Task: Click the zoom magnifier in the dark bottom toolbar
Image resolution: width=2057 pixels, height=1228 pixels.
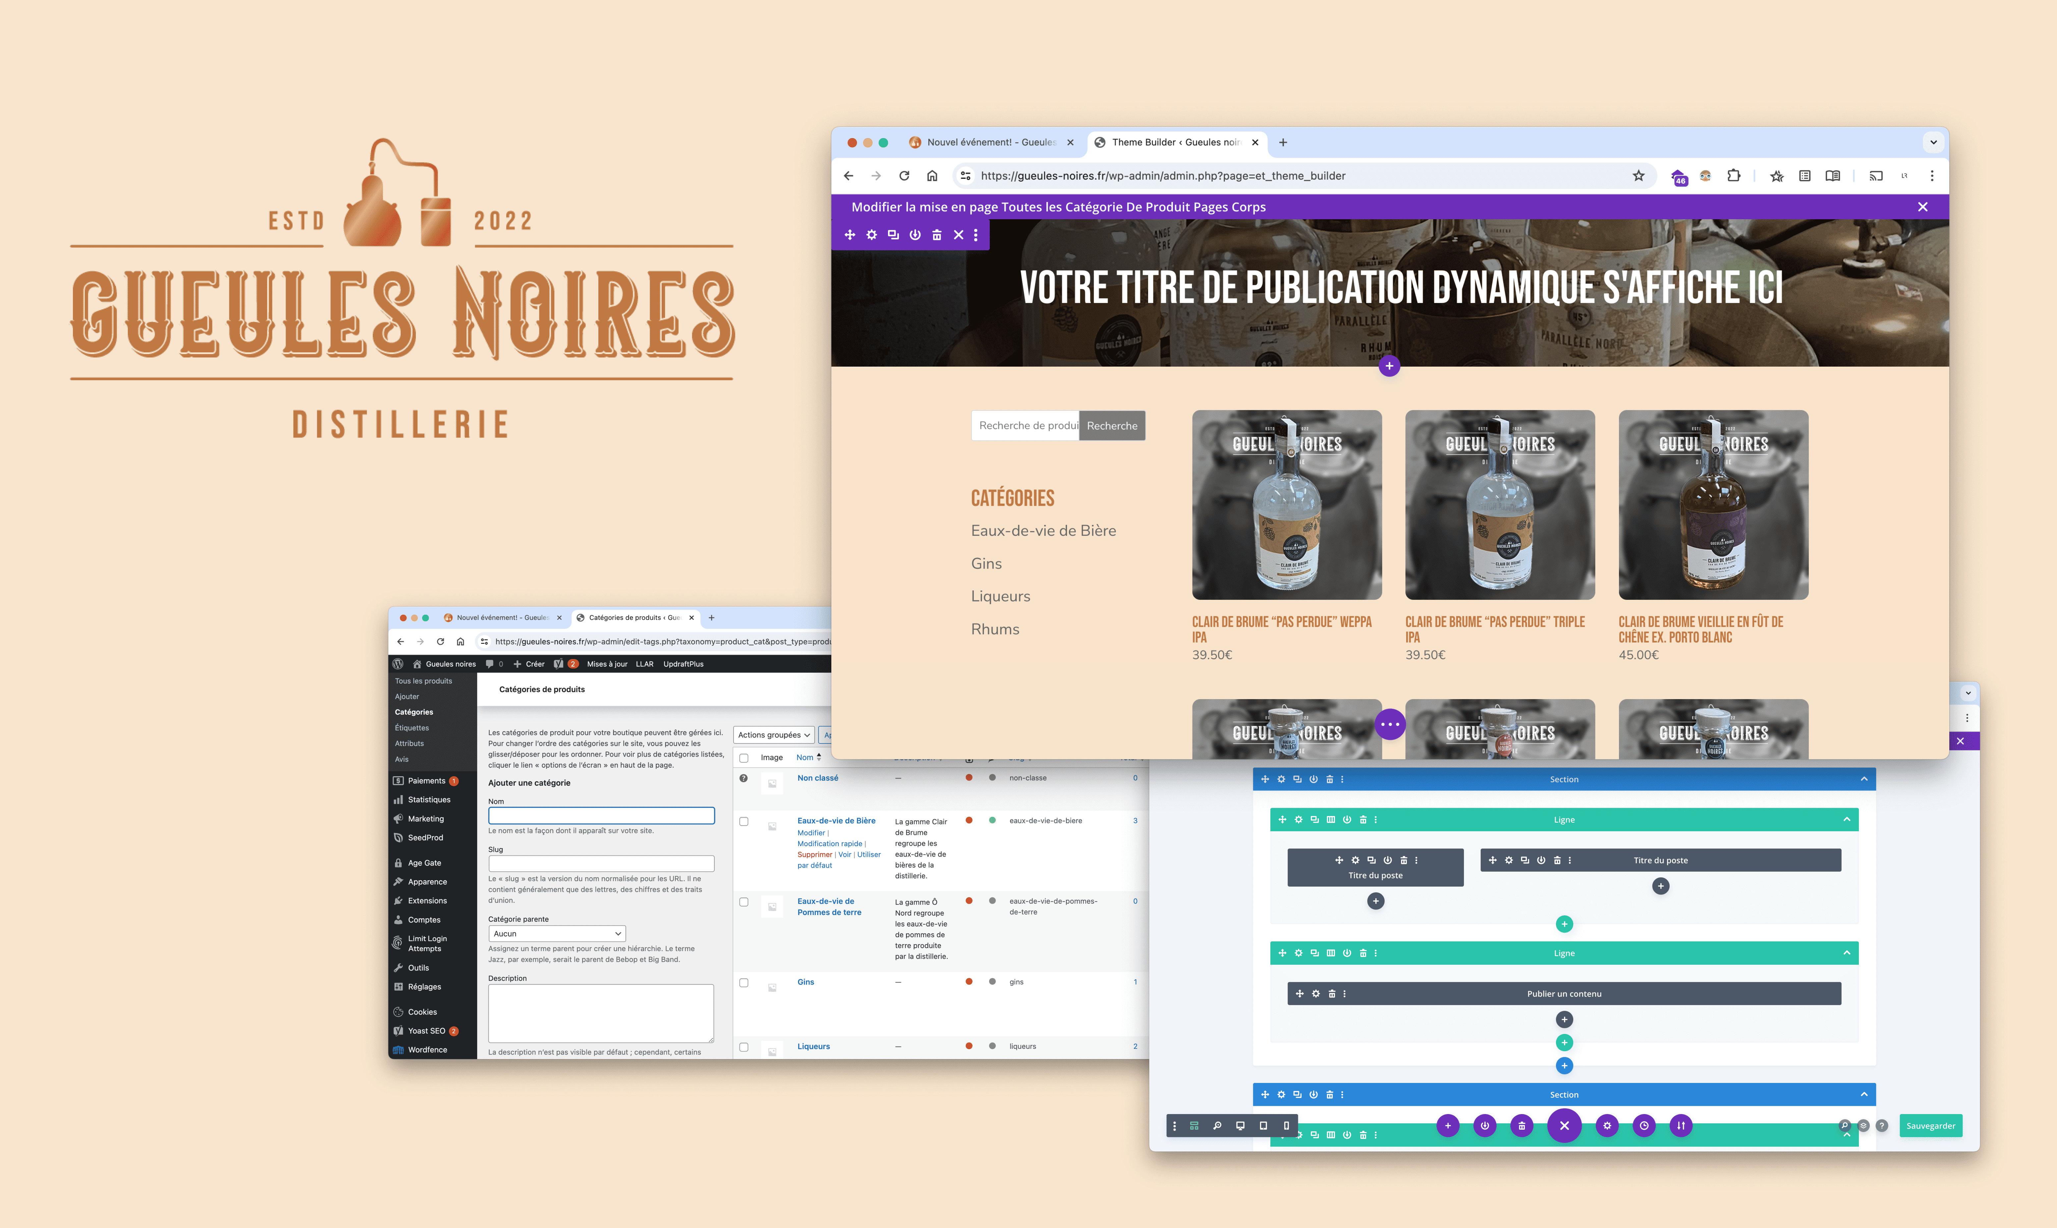Action: [x=1217, y=1125]
